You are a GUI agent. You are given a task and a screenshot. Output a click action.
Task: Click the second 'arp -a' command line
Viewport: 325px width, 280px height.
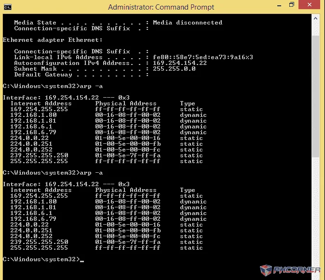[53, 173]
